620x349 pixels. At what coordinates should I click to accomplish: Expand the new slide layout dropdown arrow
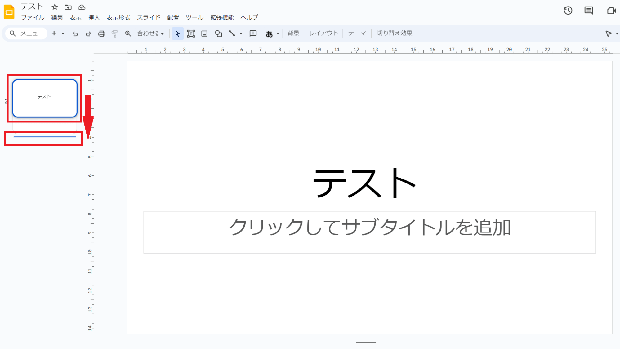pyautogui.click(x=63, y=33)
